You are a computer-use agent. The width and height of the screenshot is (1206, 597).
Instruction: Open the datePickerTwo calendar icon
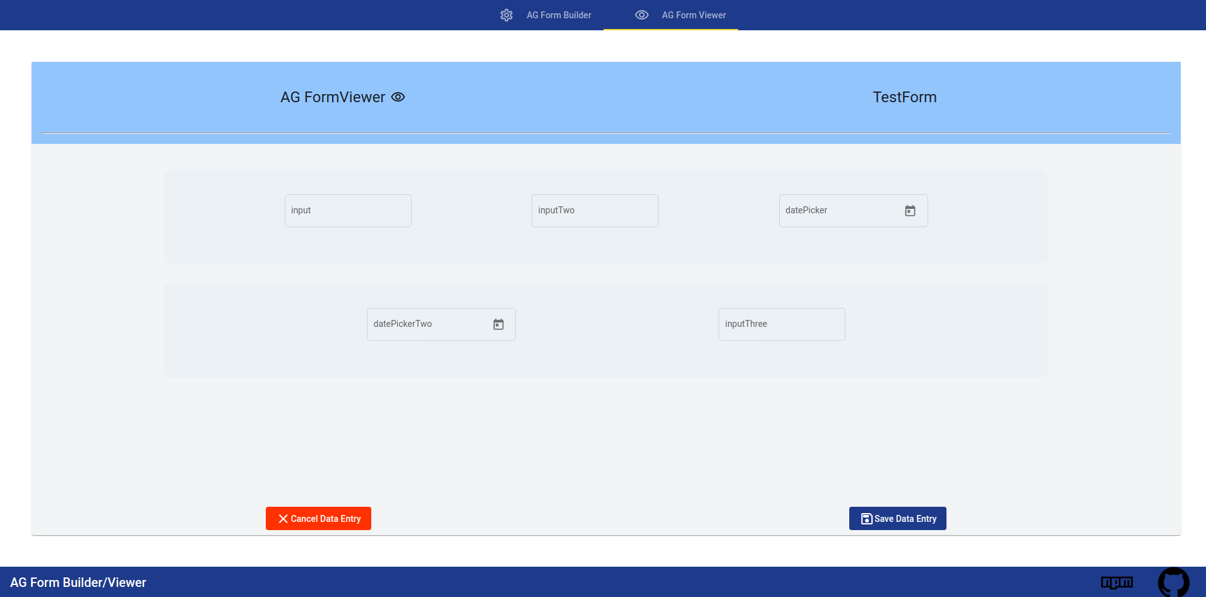click(x=498, y=324)
